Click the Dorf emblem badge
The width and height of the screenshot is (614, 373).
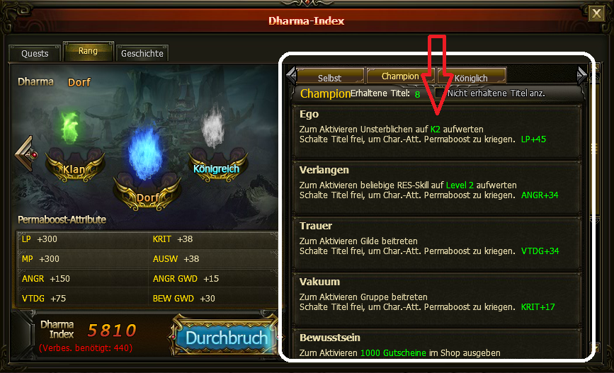[x=147, y=193]
